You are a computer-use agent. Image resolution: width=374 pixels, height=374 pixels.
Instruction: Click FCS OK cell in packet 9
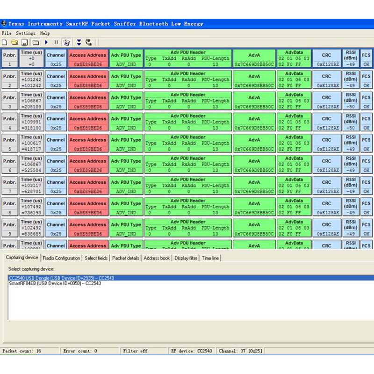366,228
